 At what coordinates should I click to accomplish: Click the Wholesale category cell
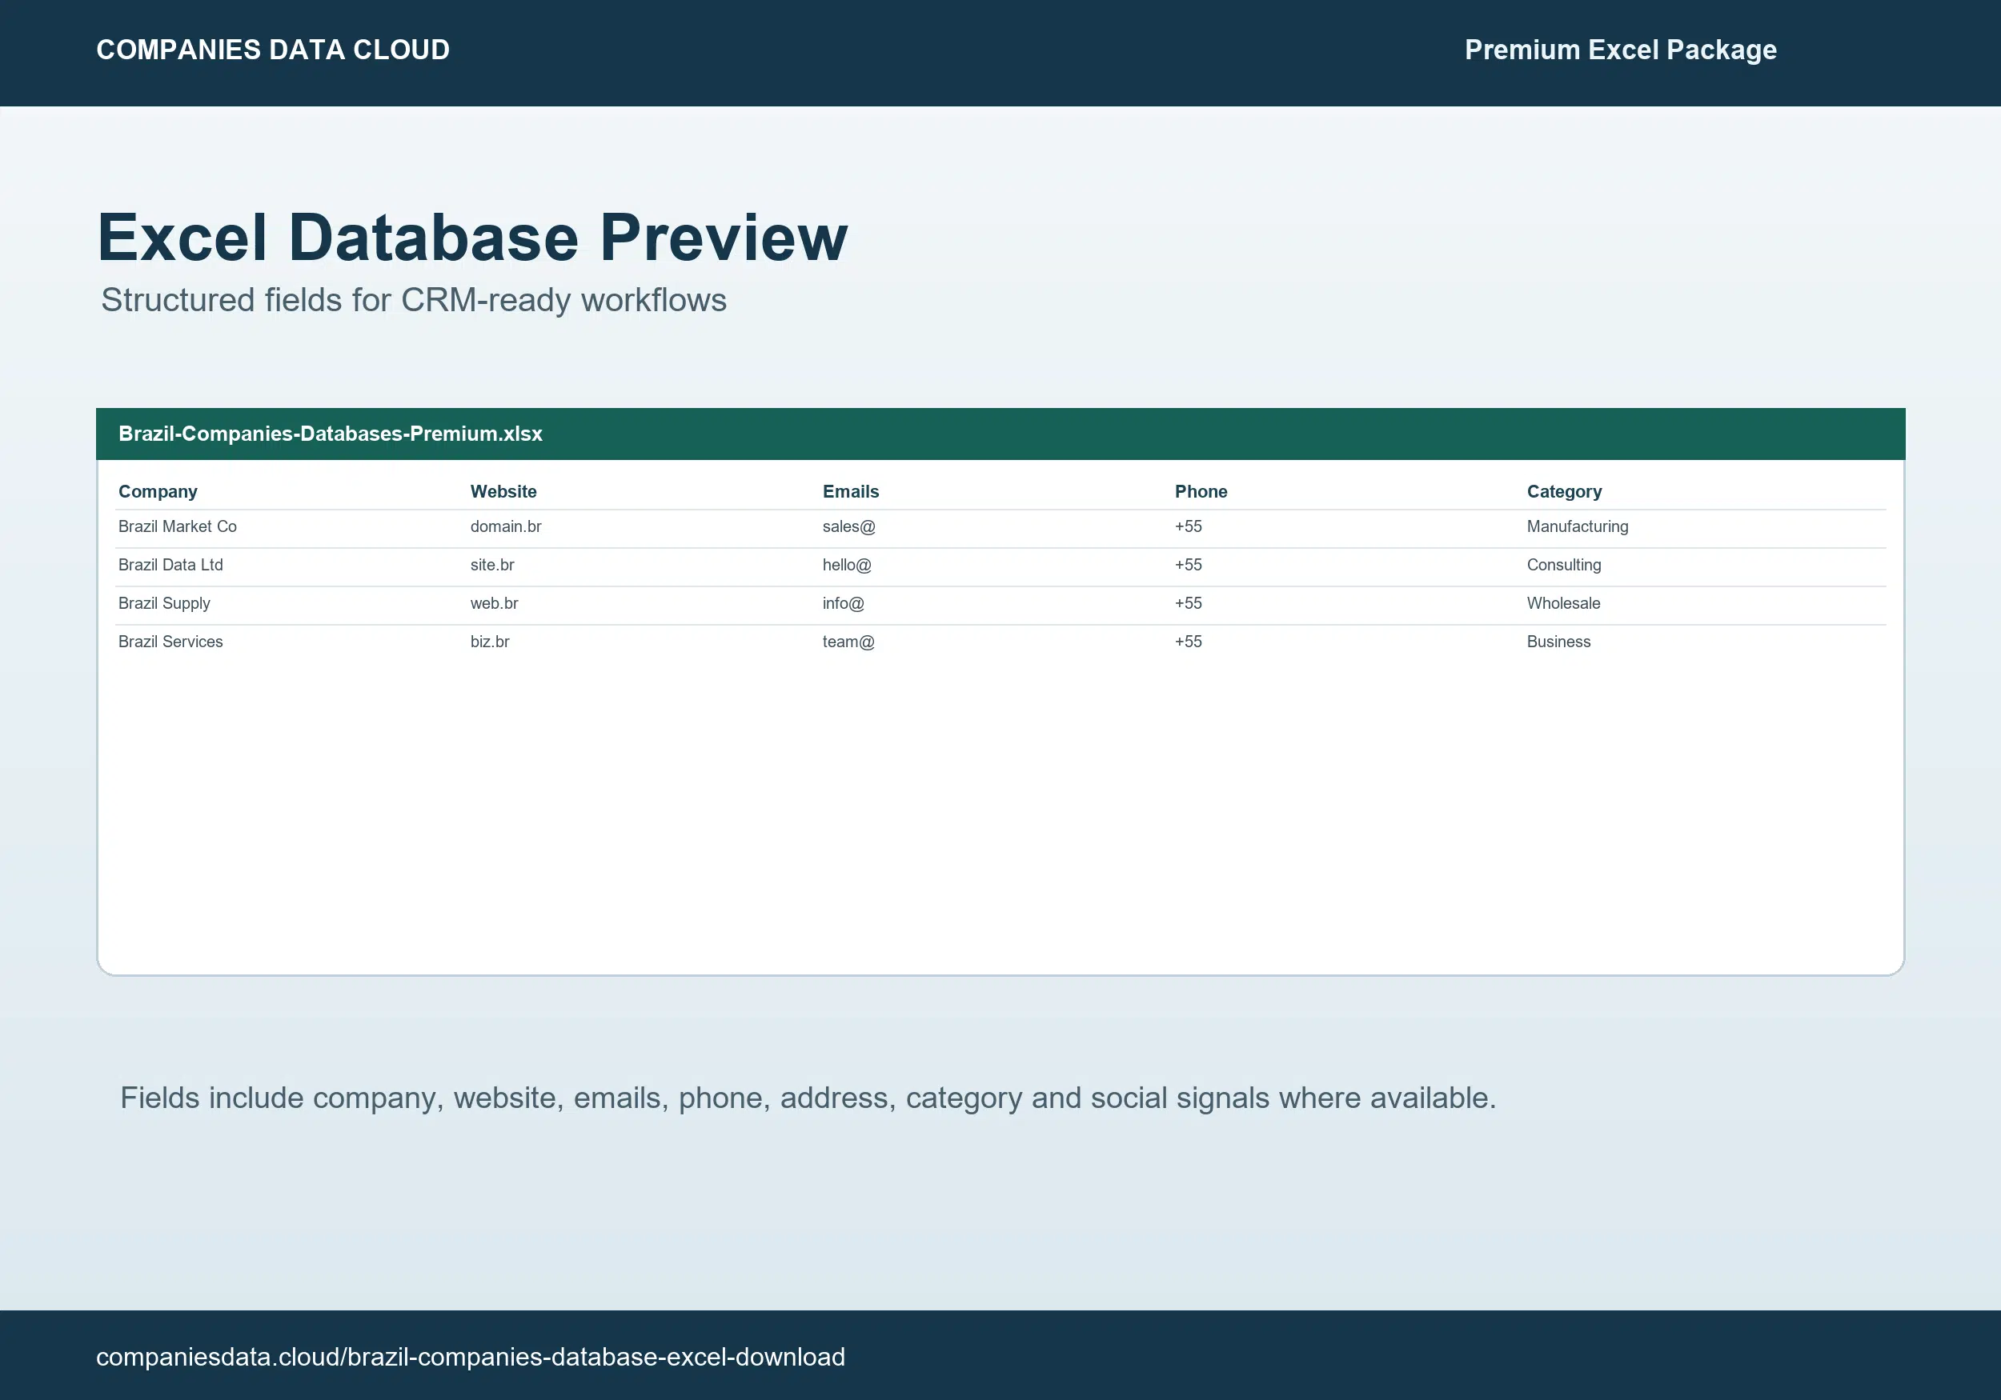tap(1563, 603)
